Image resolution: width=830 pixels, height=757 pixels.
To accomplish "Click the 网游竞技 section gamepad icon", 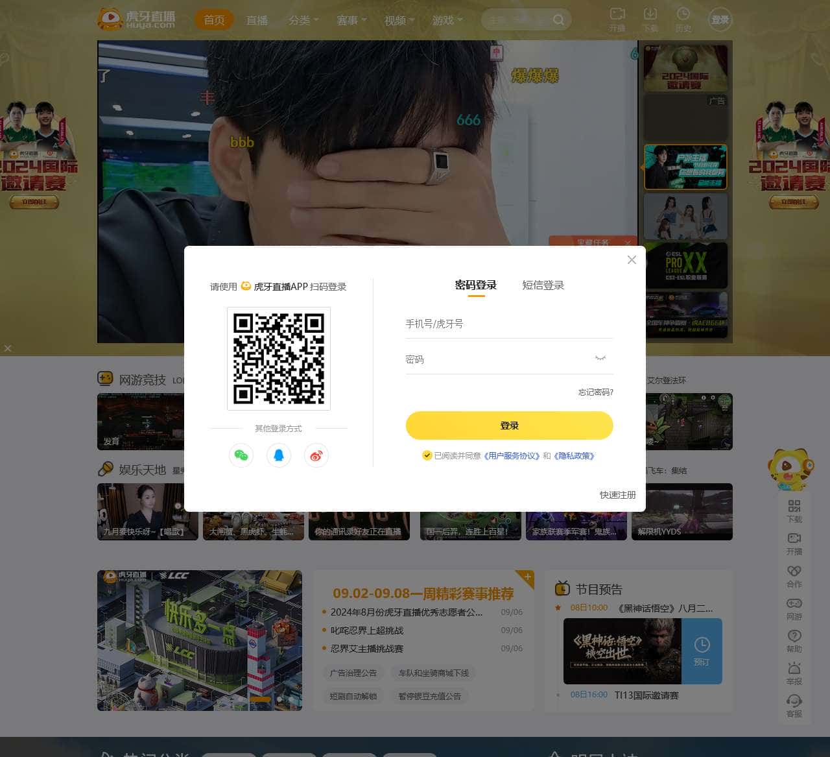I will tap(105, 379).
